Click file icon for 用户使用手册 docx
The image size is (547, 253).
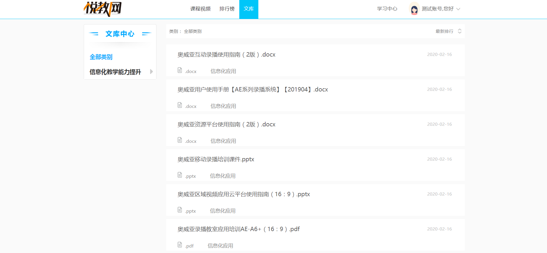point(180,105)
